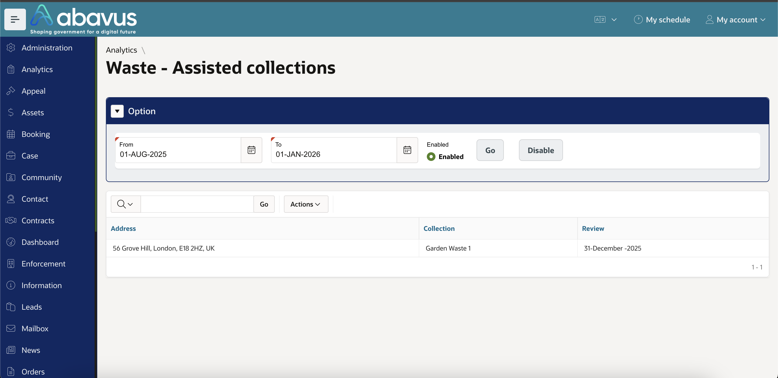The height and width of the screenshot is (378, 778).
Task: Click the Dashboard gauge icon
Action: (x=11, y=242)
